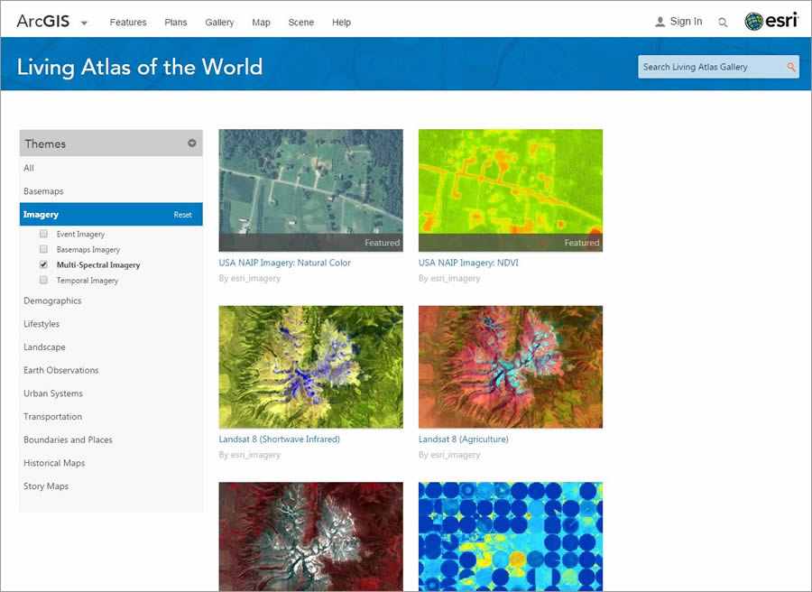Click the Landsat 8 (Shortwave Infrared) link
Screen dimensions: 812x592
click(280, 439)
